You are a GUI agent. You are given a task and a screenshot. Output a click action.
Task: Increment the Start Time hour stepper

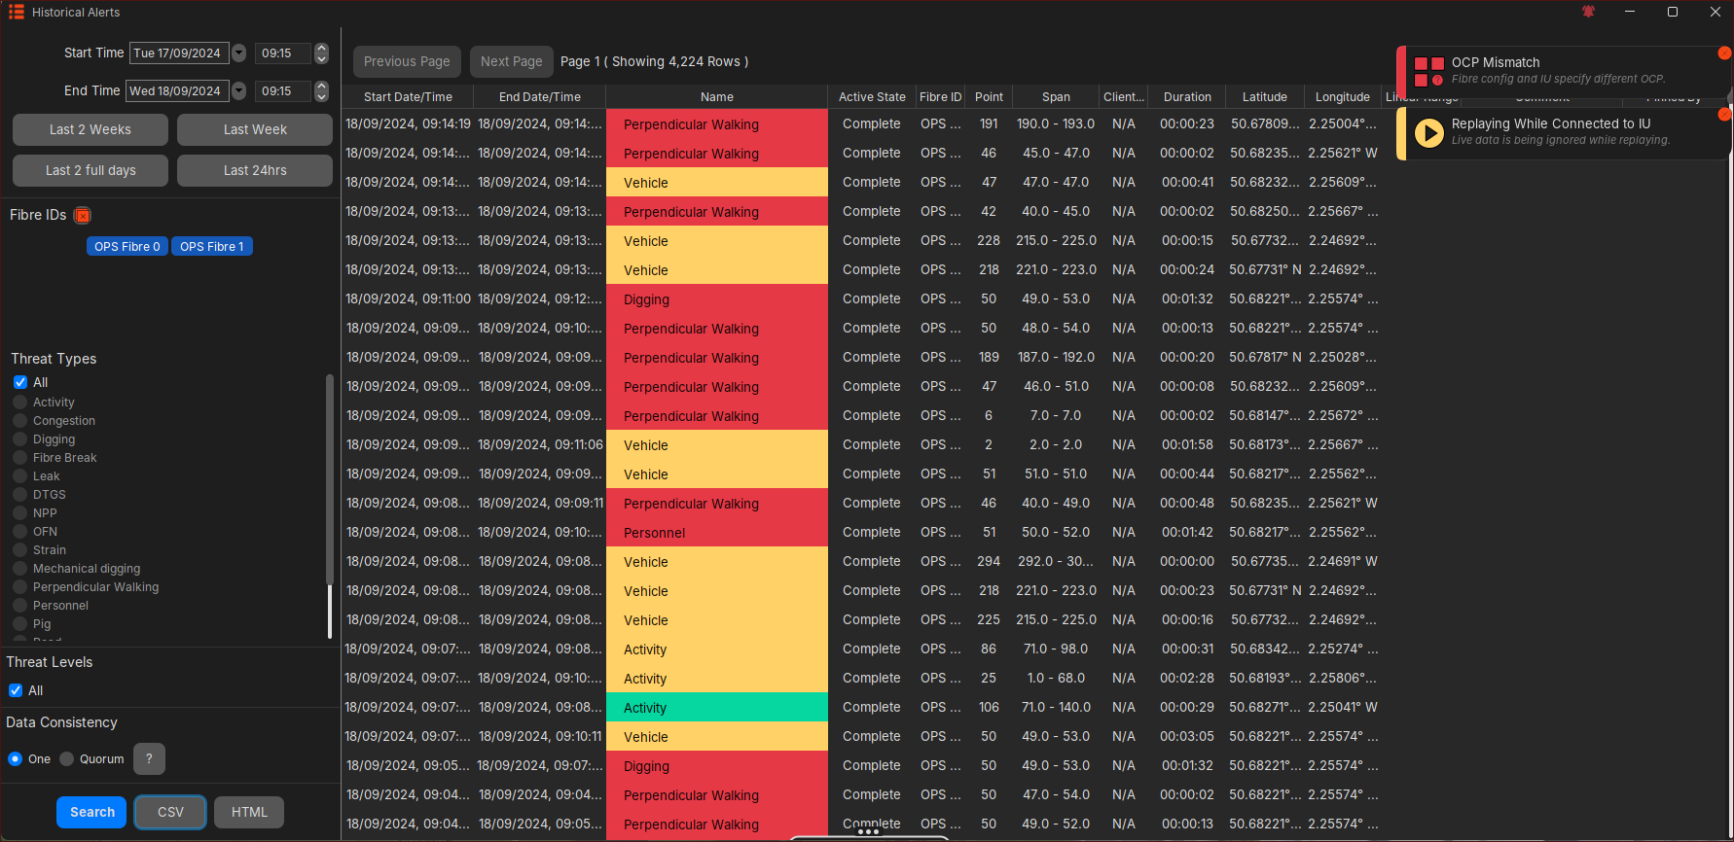pos(322,49)
